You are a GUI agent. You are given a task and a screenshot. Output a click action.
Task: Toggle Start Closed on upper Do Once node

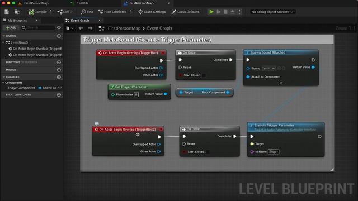click(204, 75)
